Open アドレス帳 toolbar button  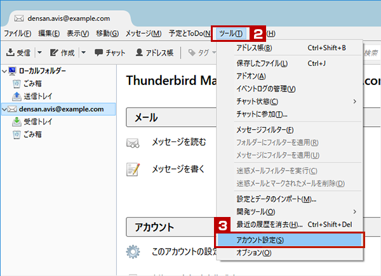pyautogui.click(x=154, y=53)
